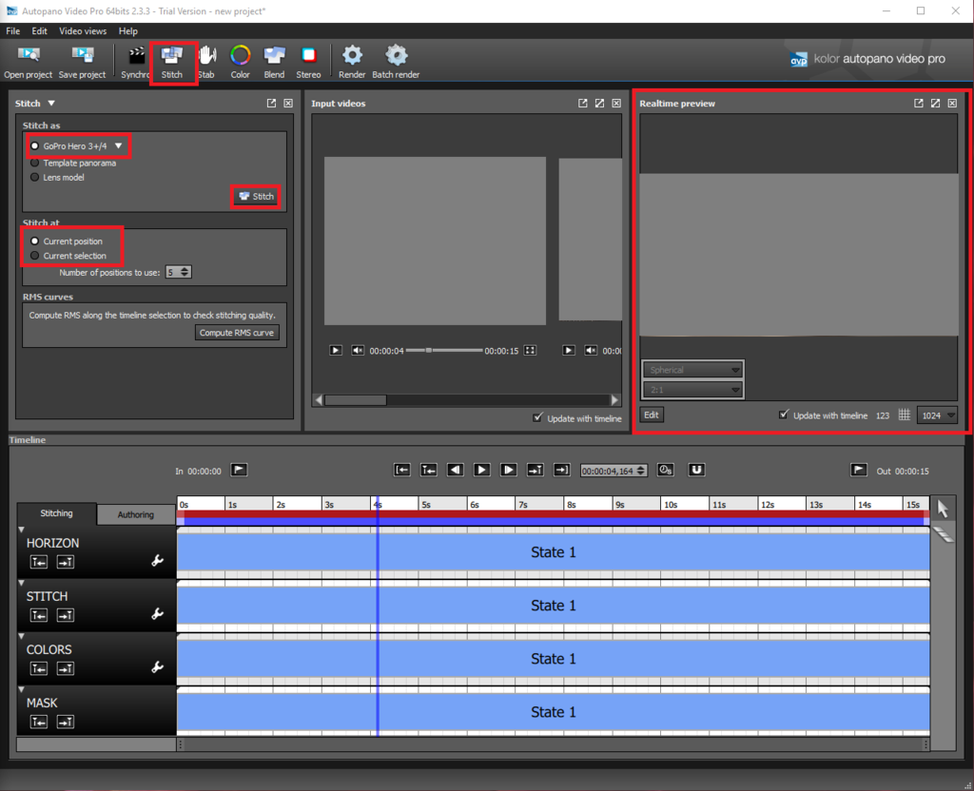This screenshot has width=974, height=791.
Task: Open the Render settings
Action: point(352,62)
